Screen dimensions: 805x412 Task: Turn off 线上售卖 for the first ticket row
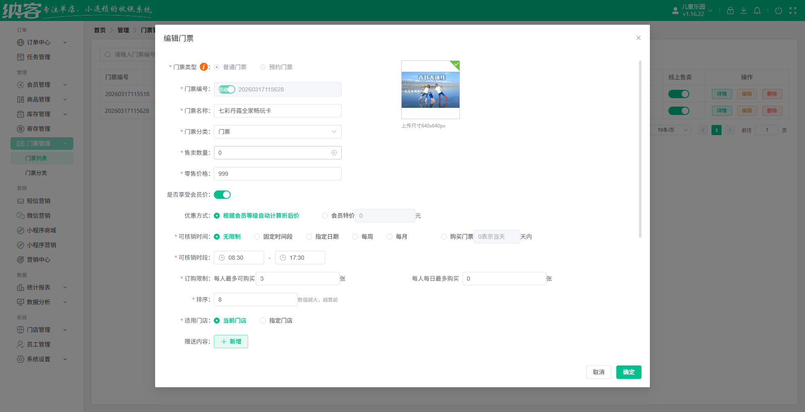point(679,94)
